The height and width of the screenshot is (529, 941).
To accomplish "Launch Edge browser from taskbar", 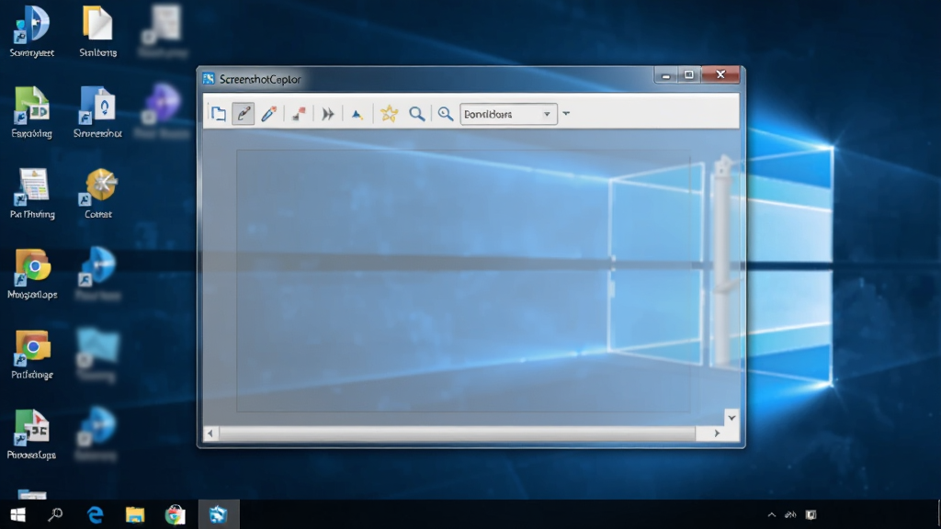I will pyautogui.click(x=96, y=514).
